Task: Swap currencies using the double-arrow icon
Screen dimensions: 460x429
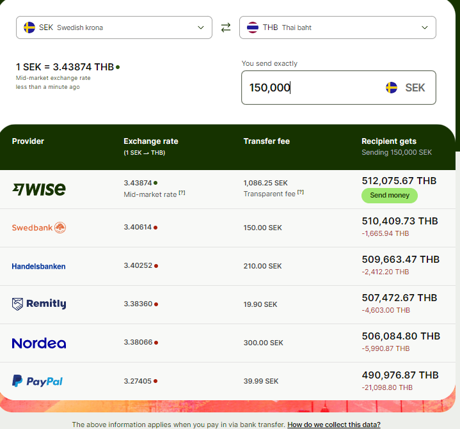Action: pos(225,27)
